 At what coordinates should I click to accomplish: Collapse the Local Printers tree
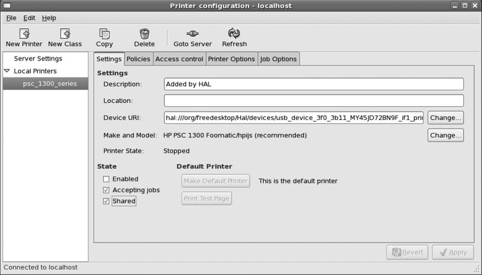(7, 71)
